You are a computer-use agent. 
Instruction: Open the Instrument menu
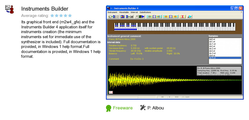point(112,12)
